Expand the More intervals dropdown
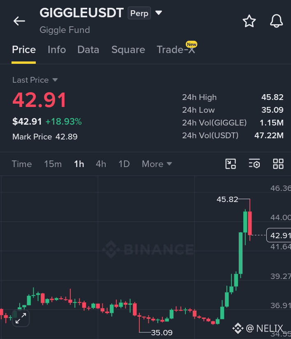Screen dimensions: 291x339 click(157, 164)
